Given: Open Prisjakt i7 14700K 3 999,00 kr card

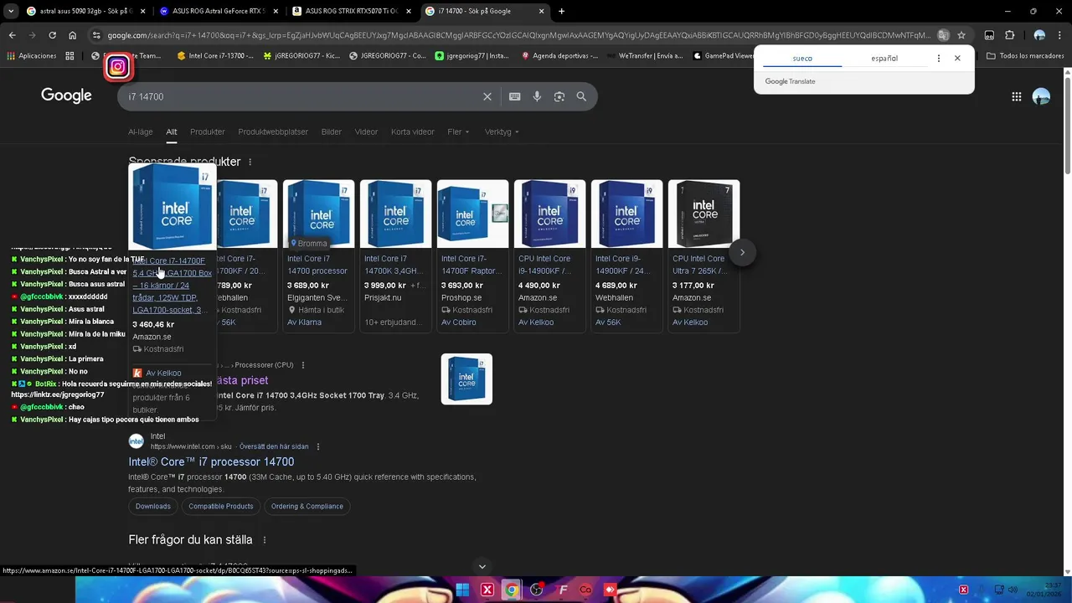Looking at the screenshot, I should coord(395,255).
